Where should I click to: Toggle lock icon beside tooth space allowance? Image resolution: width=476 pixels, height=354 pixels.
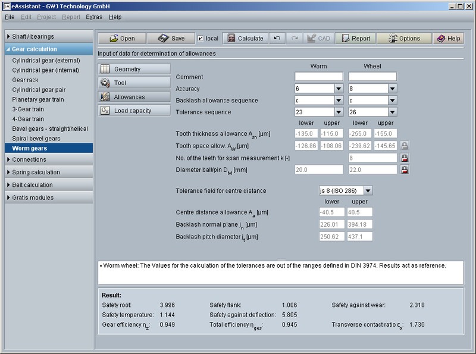(x=405, y=146)
